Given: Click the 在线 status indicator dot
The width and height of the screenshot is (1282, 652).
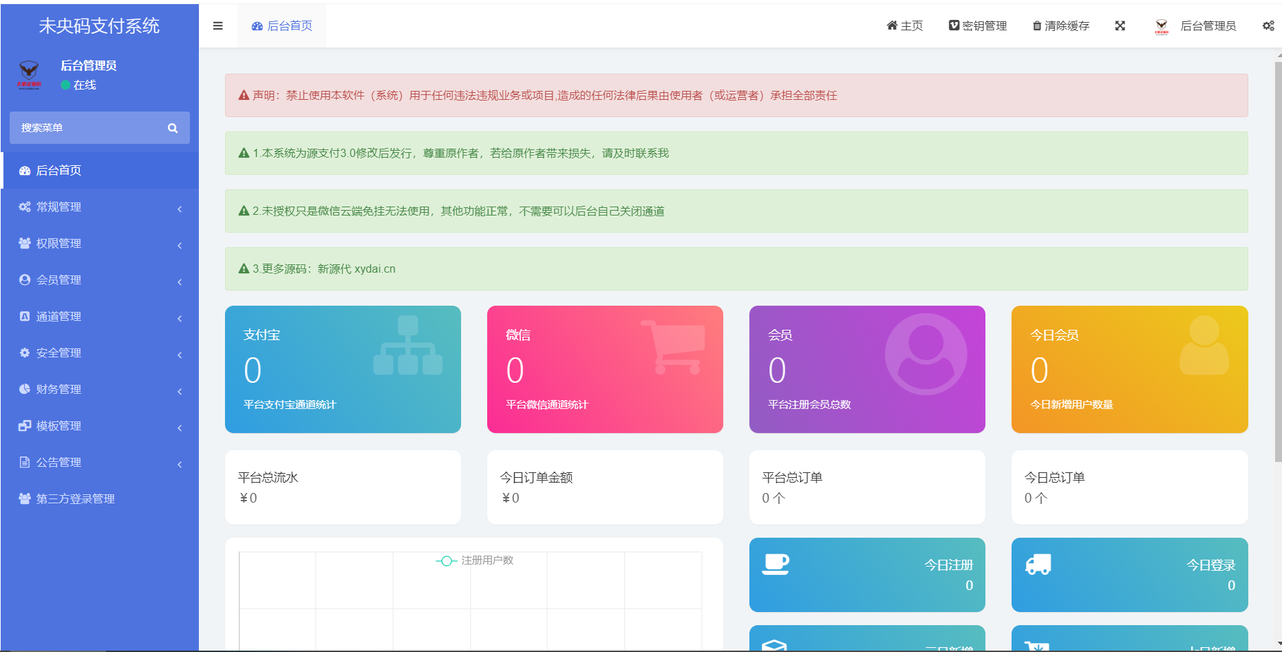Looking at the screenshot, I should (x=64, y=85).
